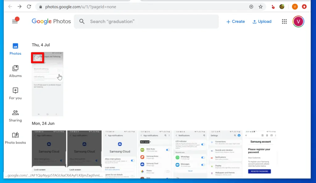Bookmark the page with the star icon
Image resolution: width=316 pixels, height=183 pixels.
[260, 6]
